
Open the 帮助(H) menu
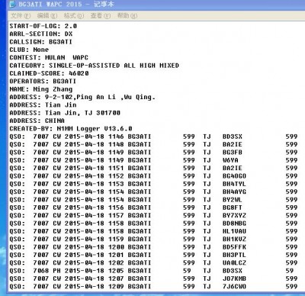click(127, 16)
